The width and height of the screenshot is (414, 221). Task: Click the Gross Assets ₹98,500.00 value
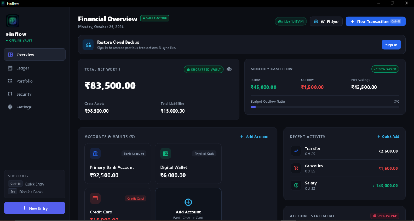click(x=97, y=111)
